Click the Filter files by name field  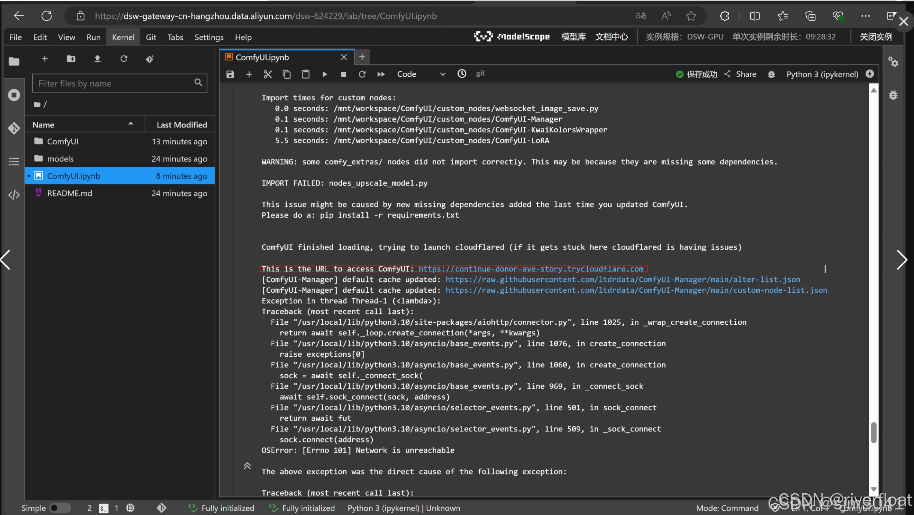coord(115,83)
